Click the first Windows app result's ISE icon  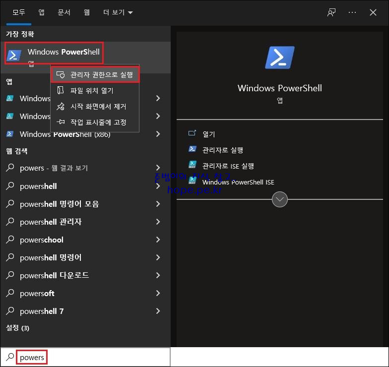point(10,98)
